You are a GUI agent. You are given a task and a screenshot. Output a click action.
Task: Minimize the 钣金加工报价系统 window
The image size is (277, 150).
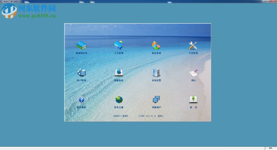pyautogui.click(x=264, y=1)
